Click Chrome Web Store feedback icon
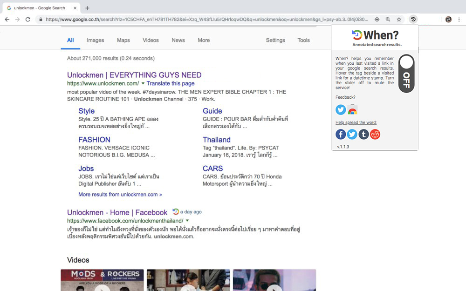This screenshot has width=466, height=291. (x=352, y=109)
